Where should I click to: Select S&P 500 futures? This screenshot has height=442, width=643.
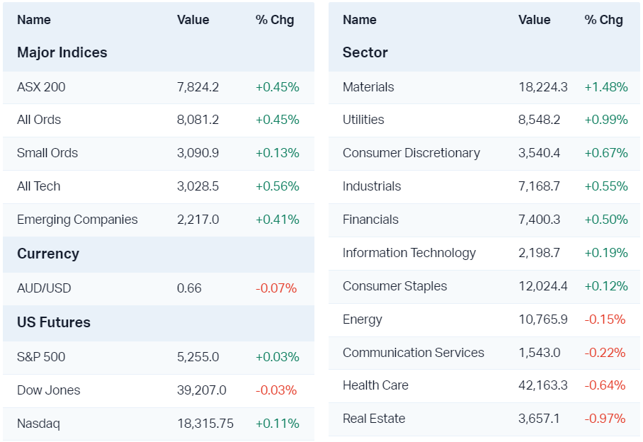(41, 357)
